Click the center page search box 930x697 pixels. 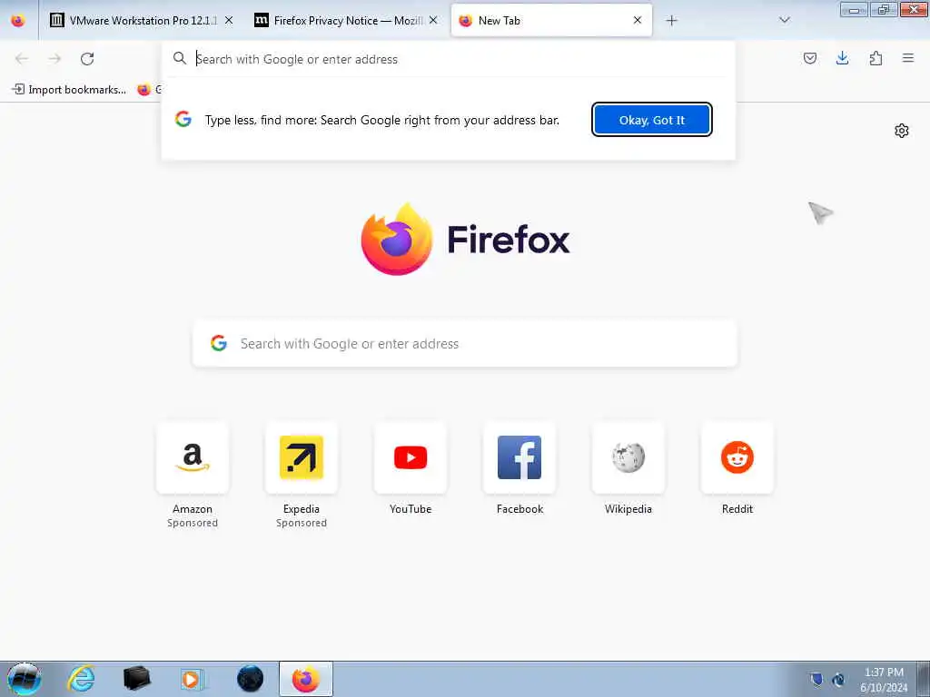[465, 344]
